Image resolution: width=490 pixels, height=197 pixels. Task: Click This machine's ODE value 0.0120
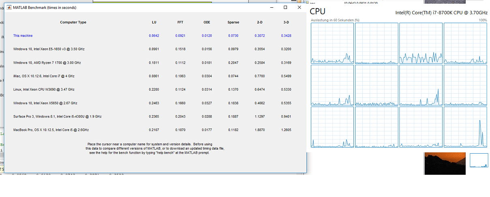click(x=207, y=36)
